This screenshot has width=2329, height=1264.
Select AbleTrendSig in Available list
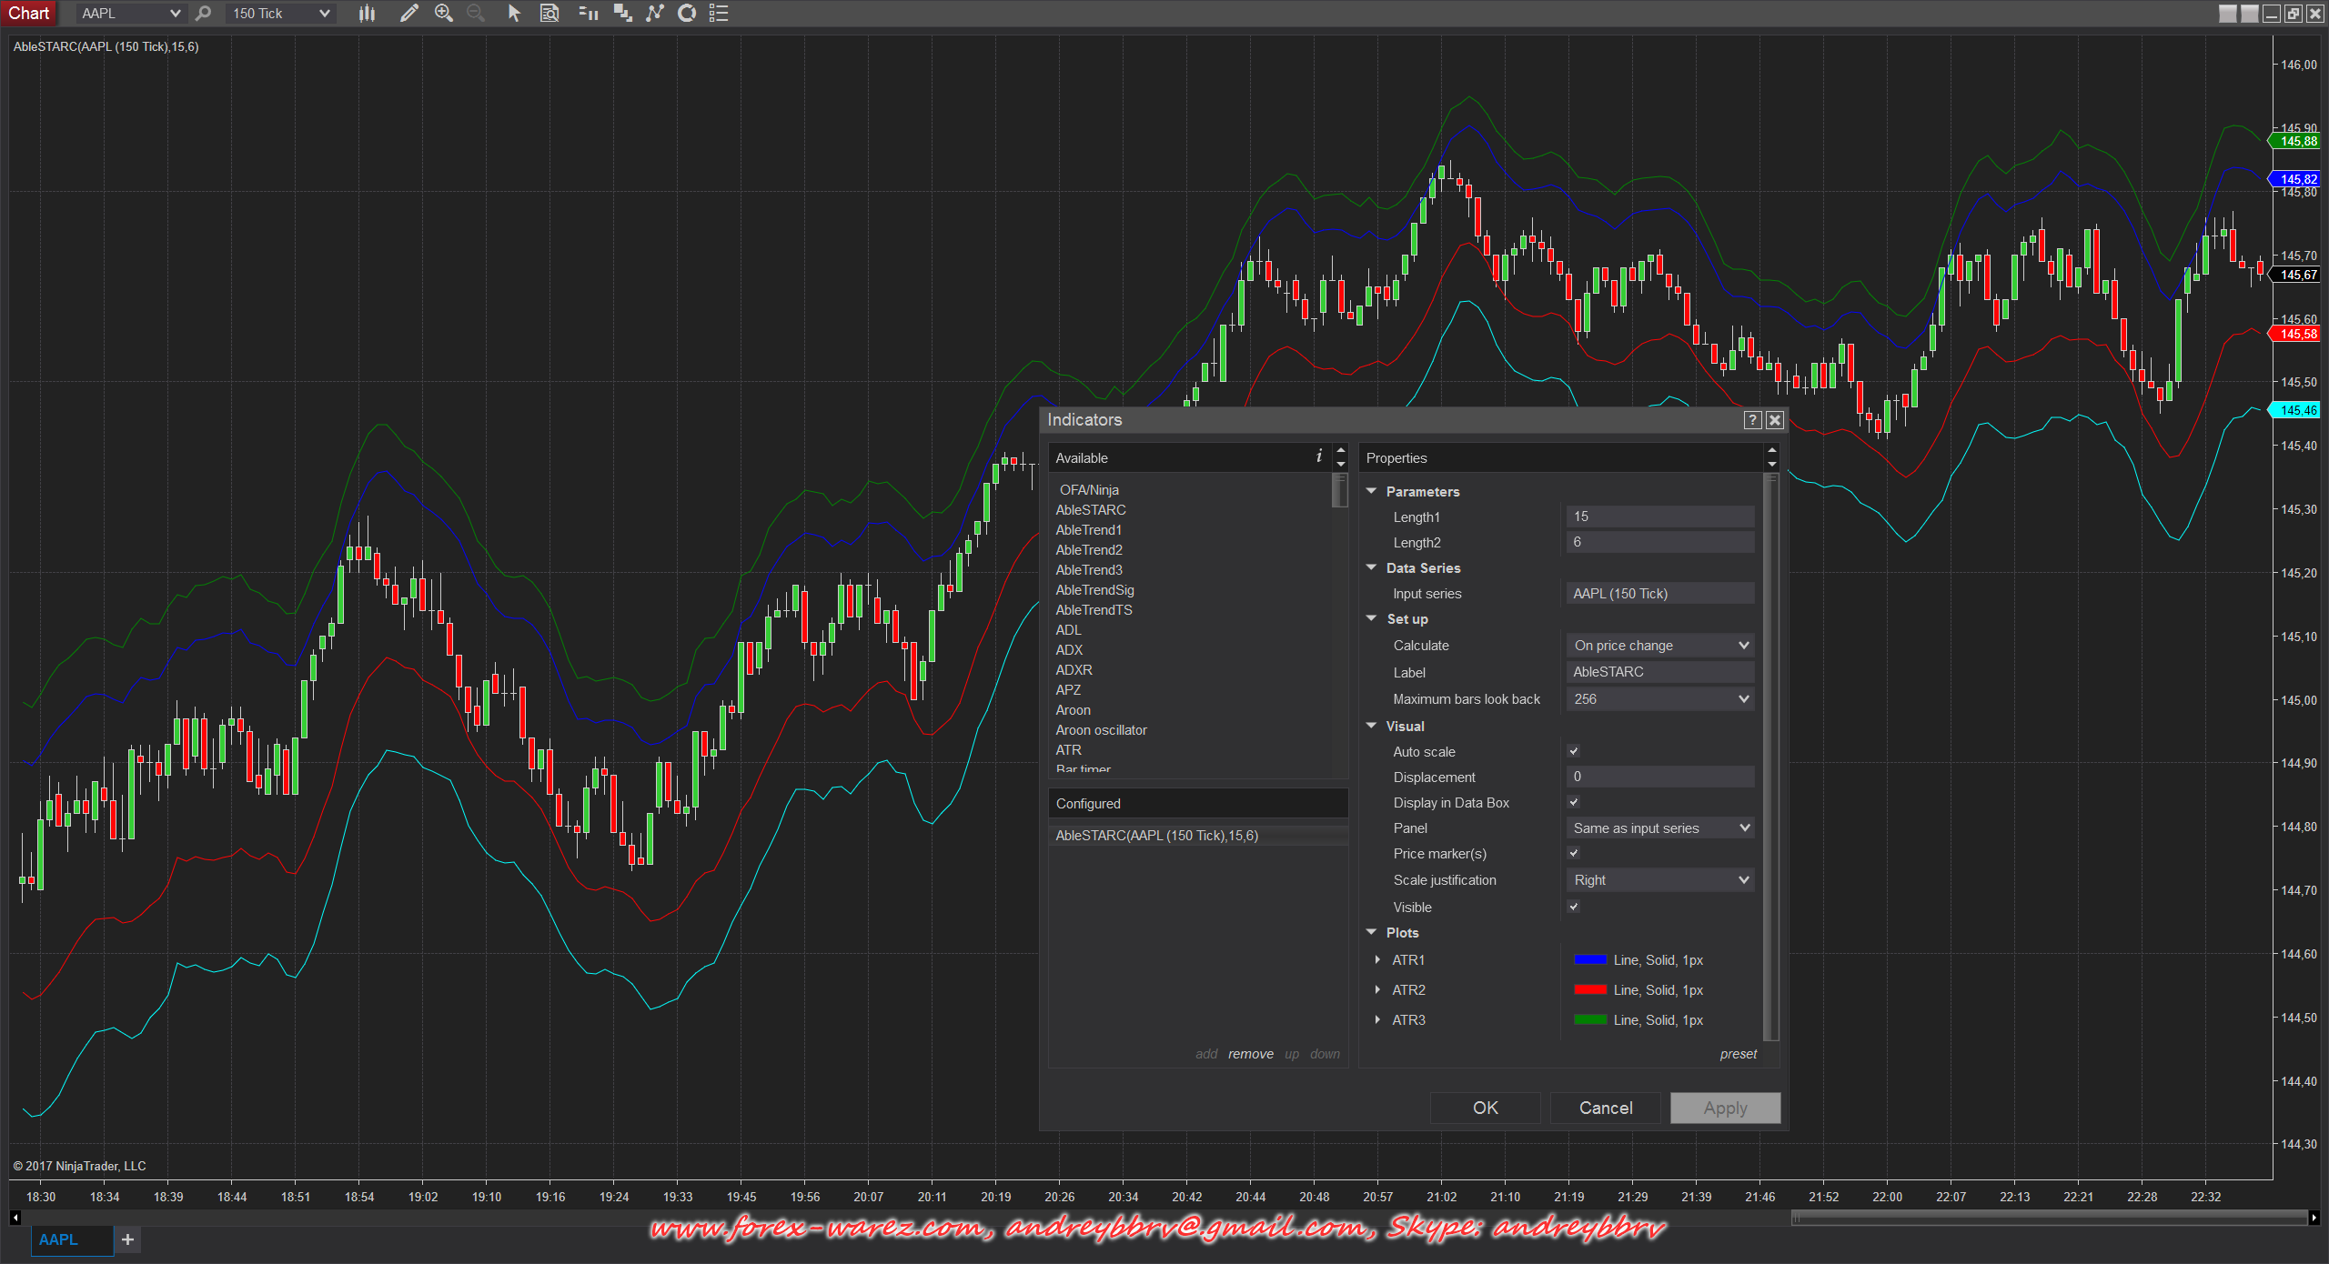tap(1094, 590)
